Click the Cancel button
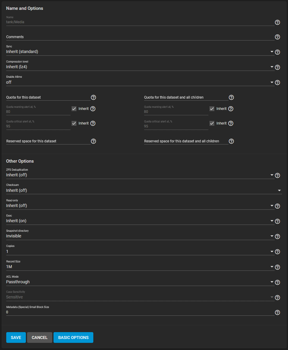This screenshot has width=288, height=350. 40,337
